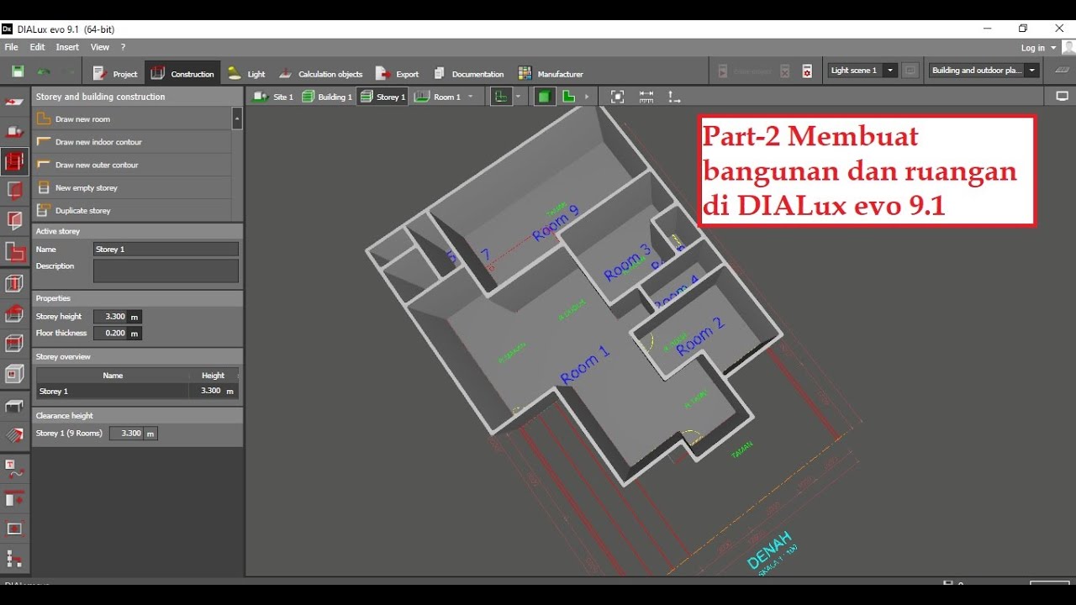Open the Building and outdoor plan dropdown
Viewport: 1076px width, 605px height.
984,71
